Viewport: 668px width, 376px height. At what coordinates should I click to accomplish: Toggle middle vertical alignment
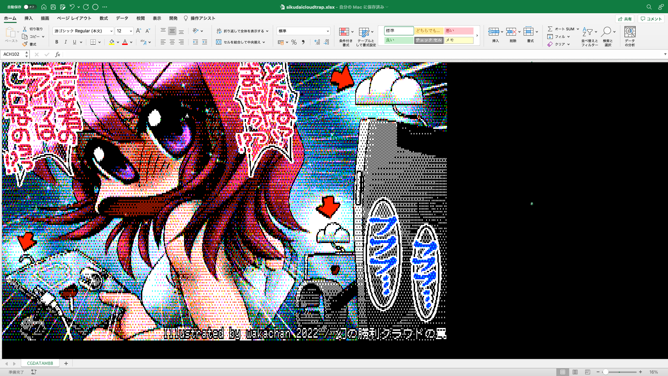pyautogui.click(x=172, y=31)
